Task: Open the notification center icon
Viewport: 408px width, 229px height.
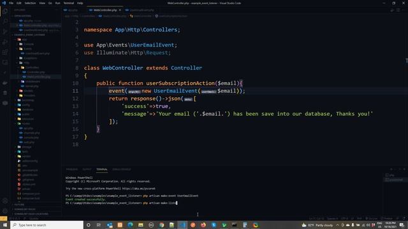Action: (402, 225)
